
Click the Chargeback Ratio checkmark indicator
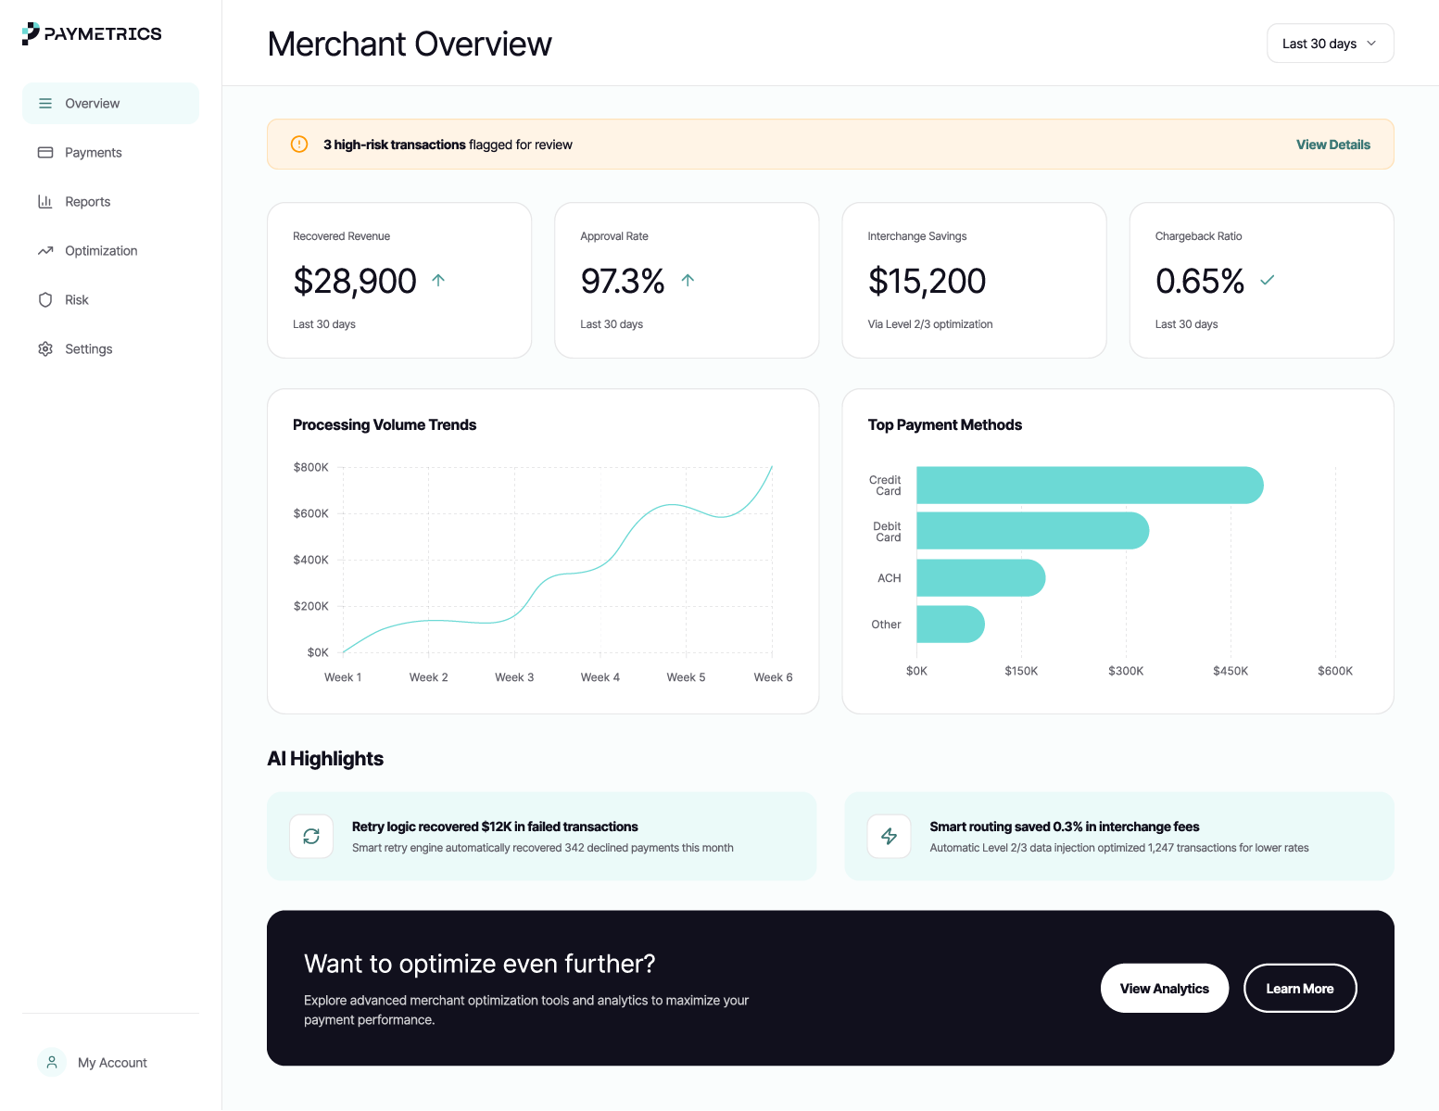[x=1268, y=280]
